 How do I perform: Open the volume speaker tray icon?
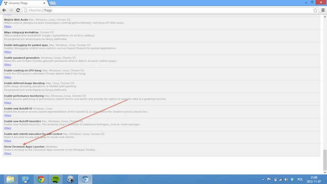pos(286,179)
